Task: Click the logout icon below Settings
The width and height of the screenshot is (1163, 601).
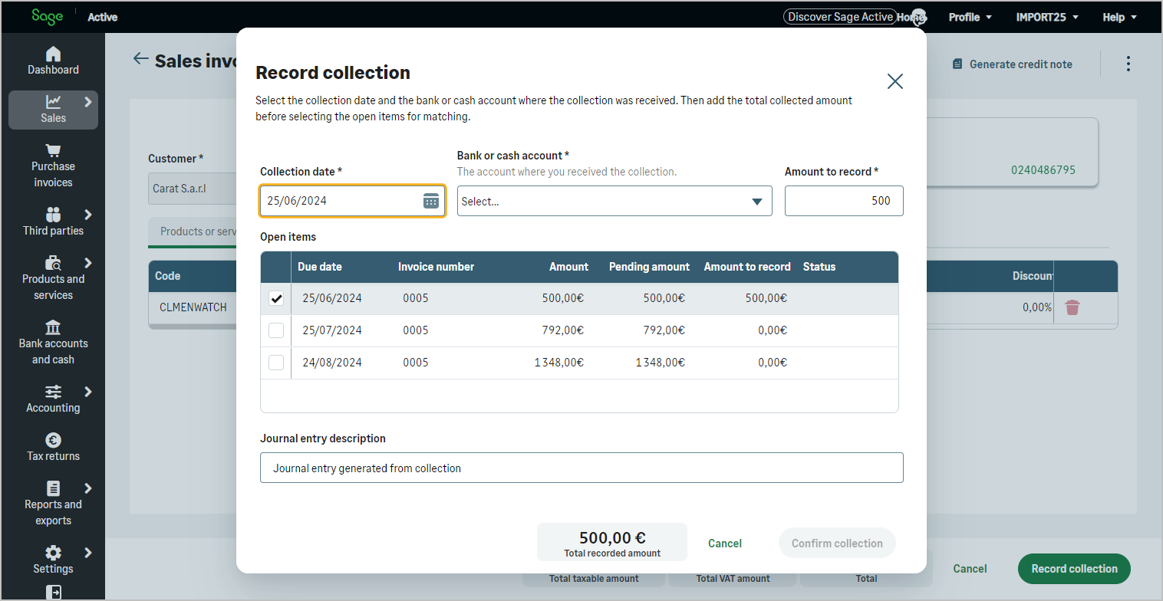Action: tap(53, 592)
